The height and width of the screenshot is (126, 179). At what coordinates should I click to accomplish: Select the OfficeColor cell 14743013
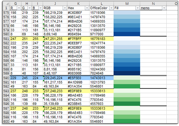pyautogui.click(x=102, y=78)
